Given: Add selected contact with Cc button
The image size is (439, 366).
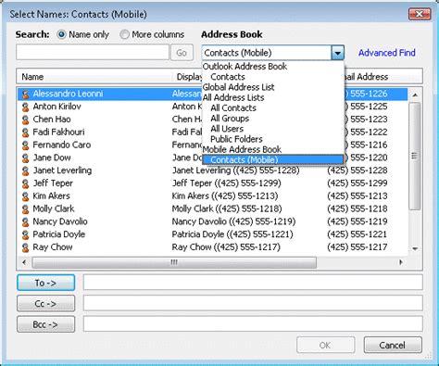Looking at the screenshot, I should pos(45,304).
